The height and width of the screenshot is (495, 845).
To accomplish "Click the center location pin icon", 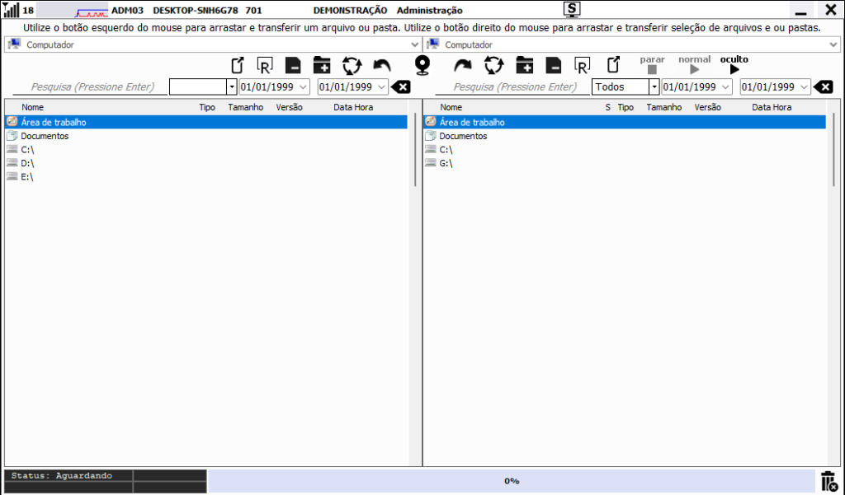I will (x=422, y=66).
